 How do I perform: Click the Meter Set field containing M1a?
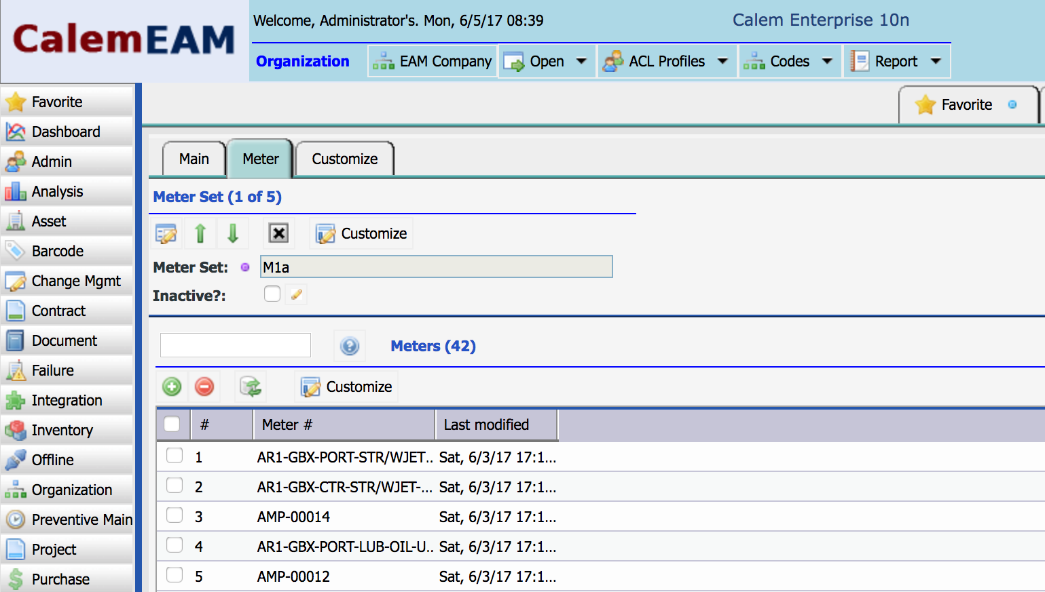click(437, 267)
